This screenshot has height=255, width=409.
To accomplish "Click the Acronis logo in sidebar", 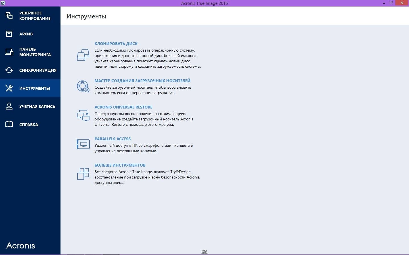I will click(x=21, y=245).
